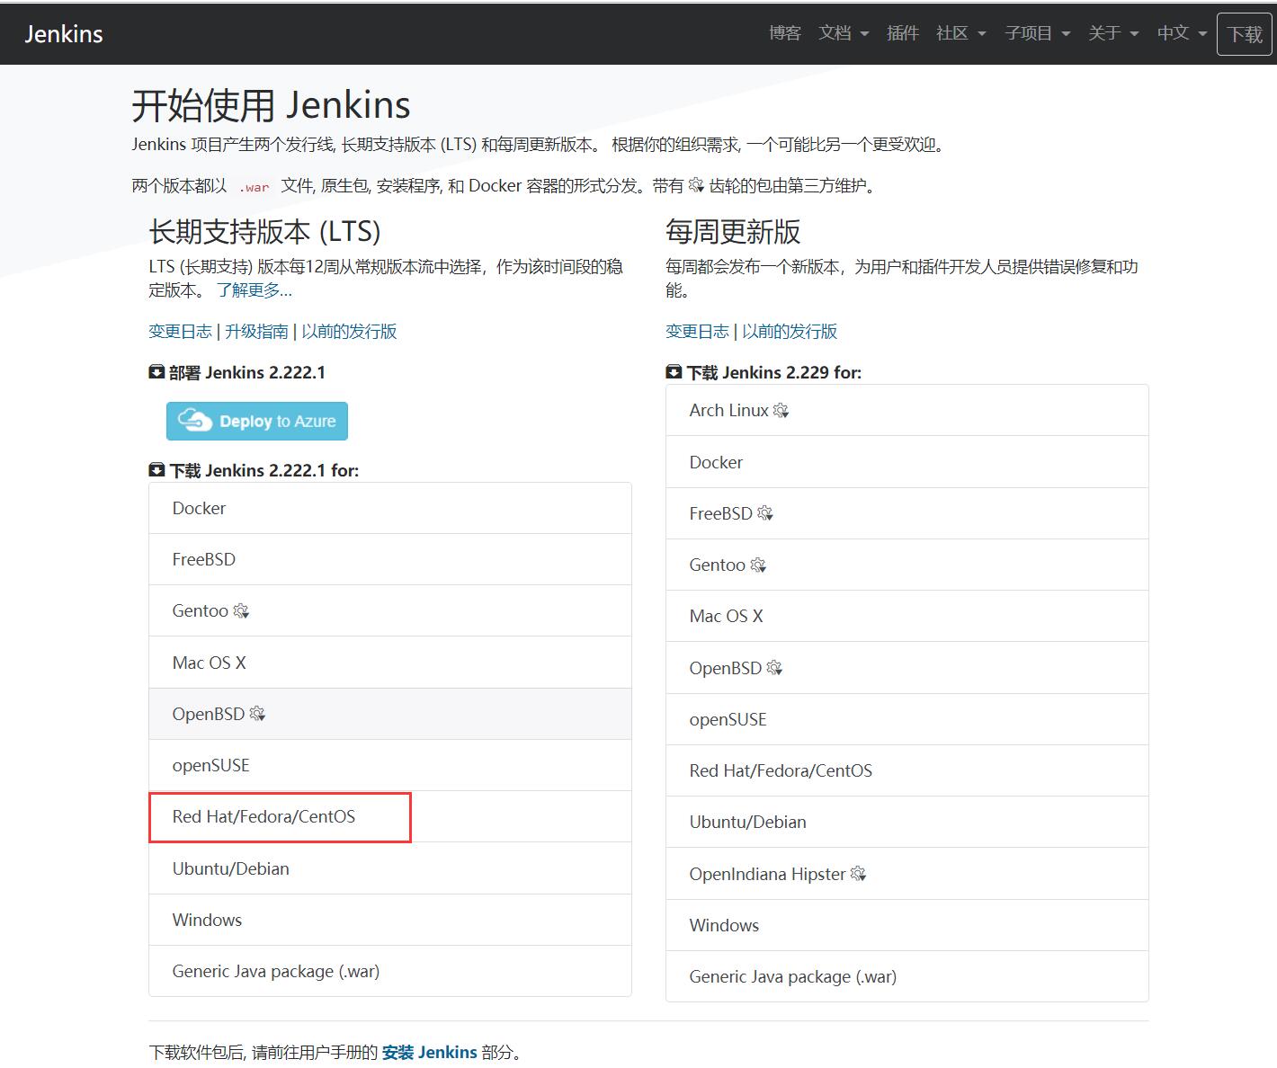The height and width of the screenshot is (1068, 1277).
Task: Select Arch Linux in the weekly list
Action: pyautogui.click(x=907, y=410)
